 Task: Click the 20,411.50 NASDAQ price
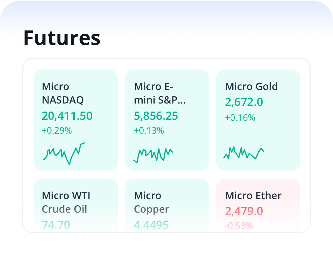click(x=67, y=116)
